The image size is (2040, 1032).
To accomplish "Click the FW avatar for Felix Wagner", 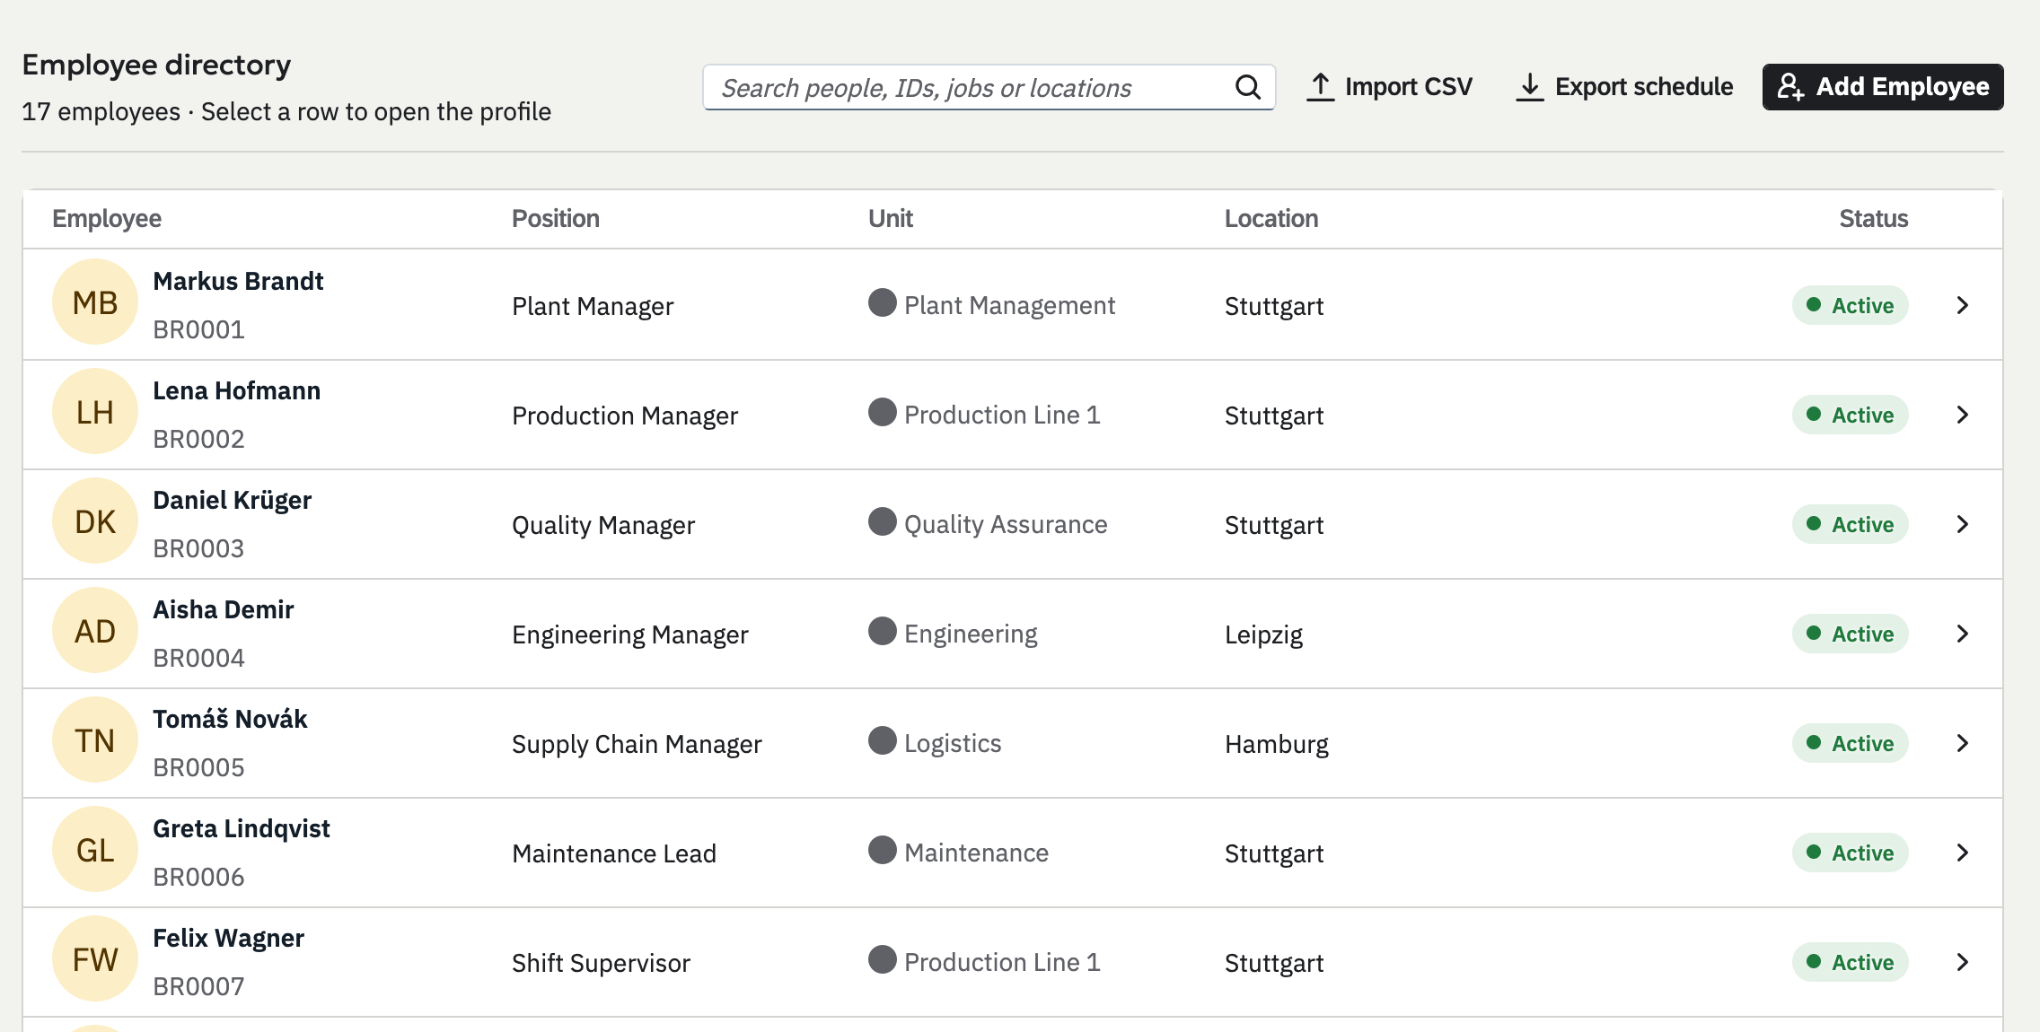I will 95,959.
